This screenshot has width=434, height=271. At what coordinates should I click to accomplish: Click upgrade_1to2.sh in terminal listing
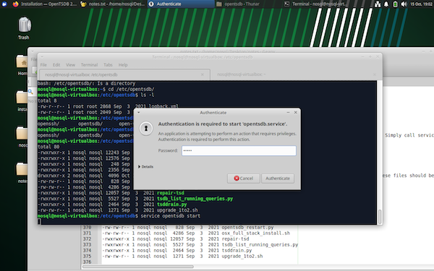(177, 210)
